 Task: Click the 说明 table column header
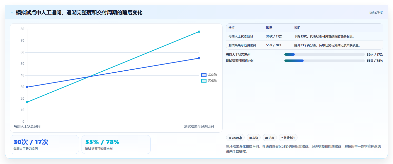click(297, 28)
